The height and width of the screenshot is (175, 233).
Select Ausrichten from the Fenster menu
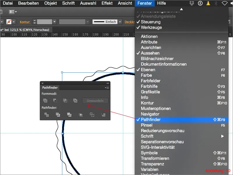point(181,48)
